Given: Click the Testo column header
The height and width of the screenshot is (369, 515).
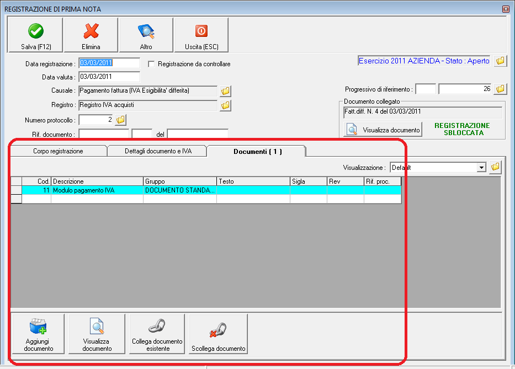Looking at the screenshot, I should [253, 181].
